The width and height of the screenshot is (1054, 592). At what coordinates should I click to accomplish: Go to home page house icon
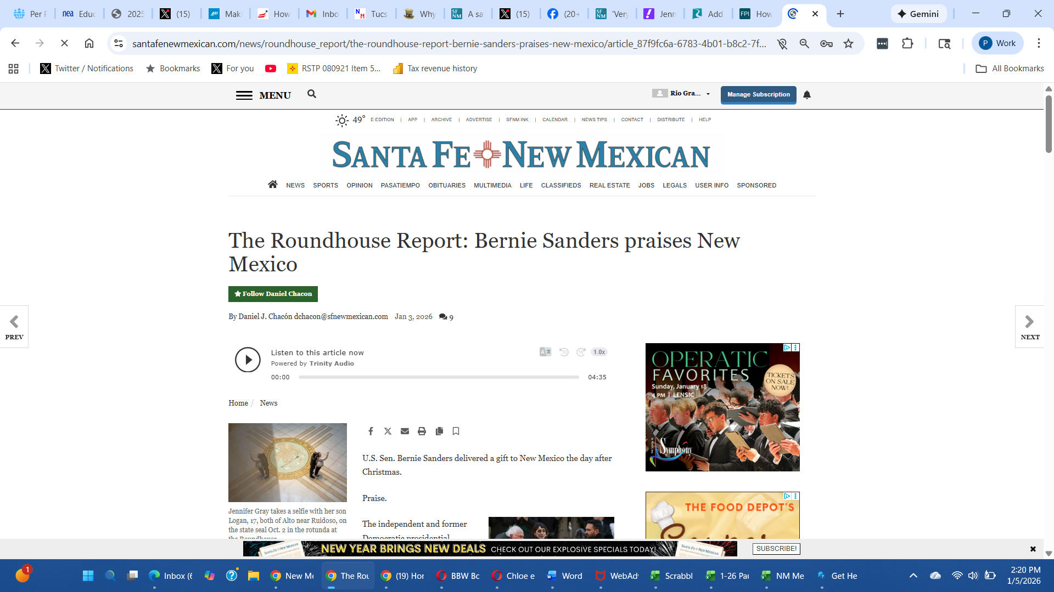272,185
